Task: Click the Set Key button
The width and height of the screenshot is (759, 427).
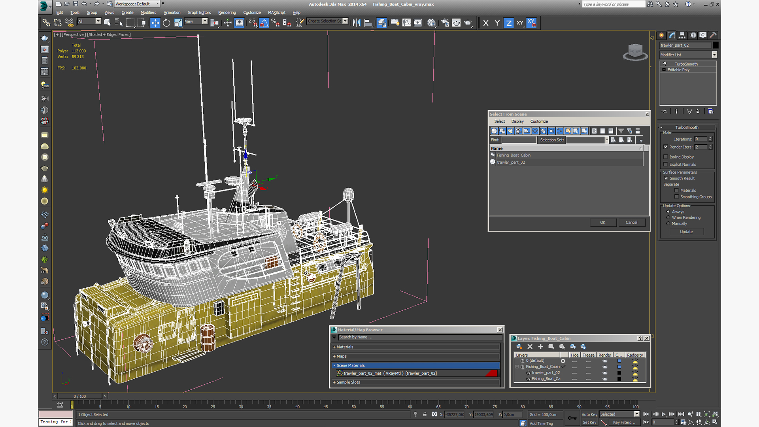Action: [589, 422]
